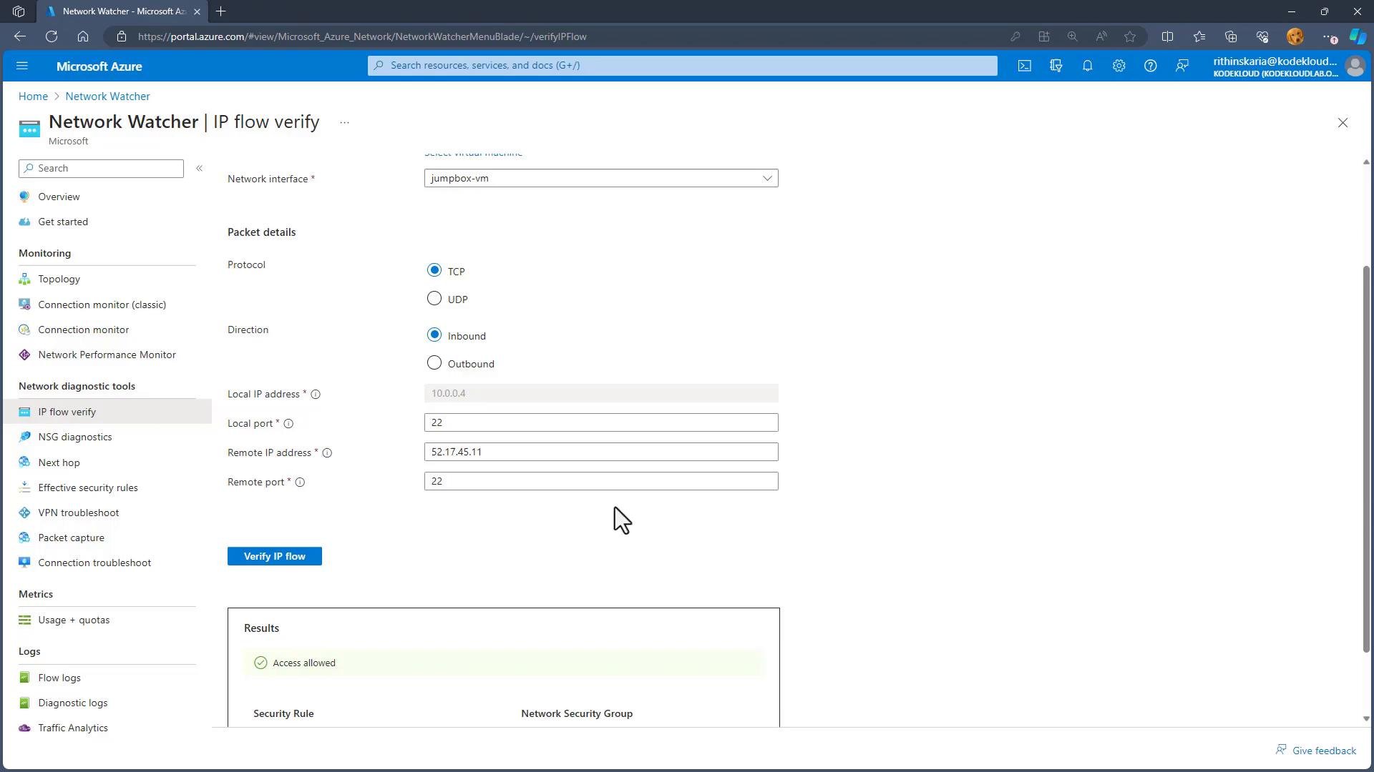Click the Local port info icon
This screenshot has width=1374, height=772.
288,424
